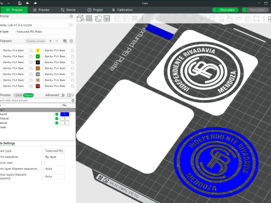Click the Auto orient toolbar icon
The image size is (271, 203).
98,18
